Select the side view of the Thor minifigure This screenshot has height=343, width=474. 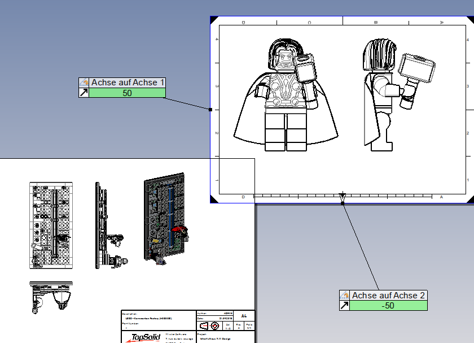pyautogui.click(x=400, y=95)
